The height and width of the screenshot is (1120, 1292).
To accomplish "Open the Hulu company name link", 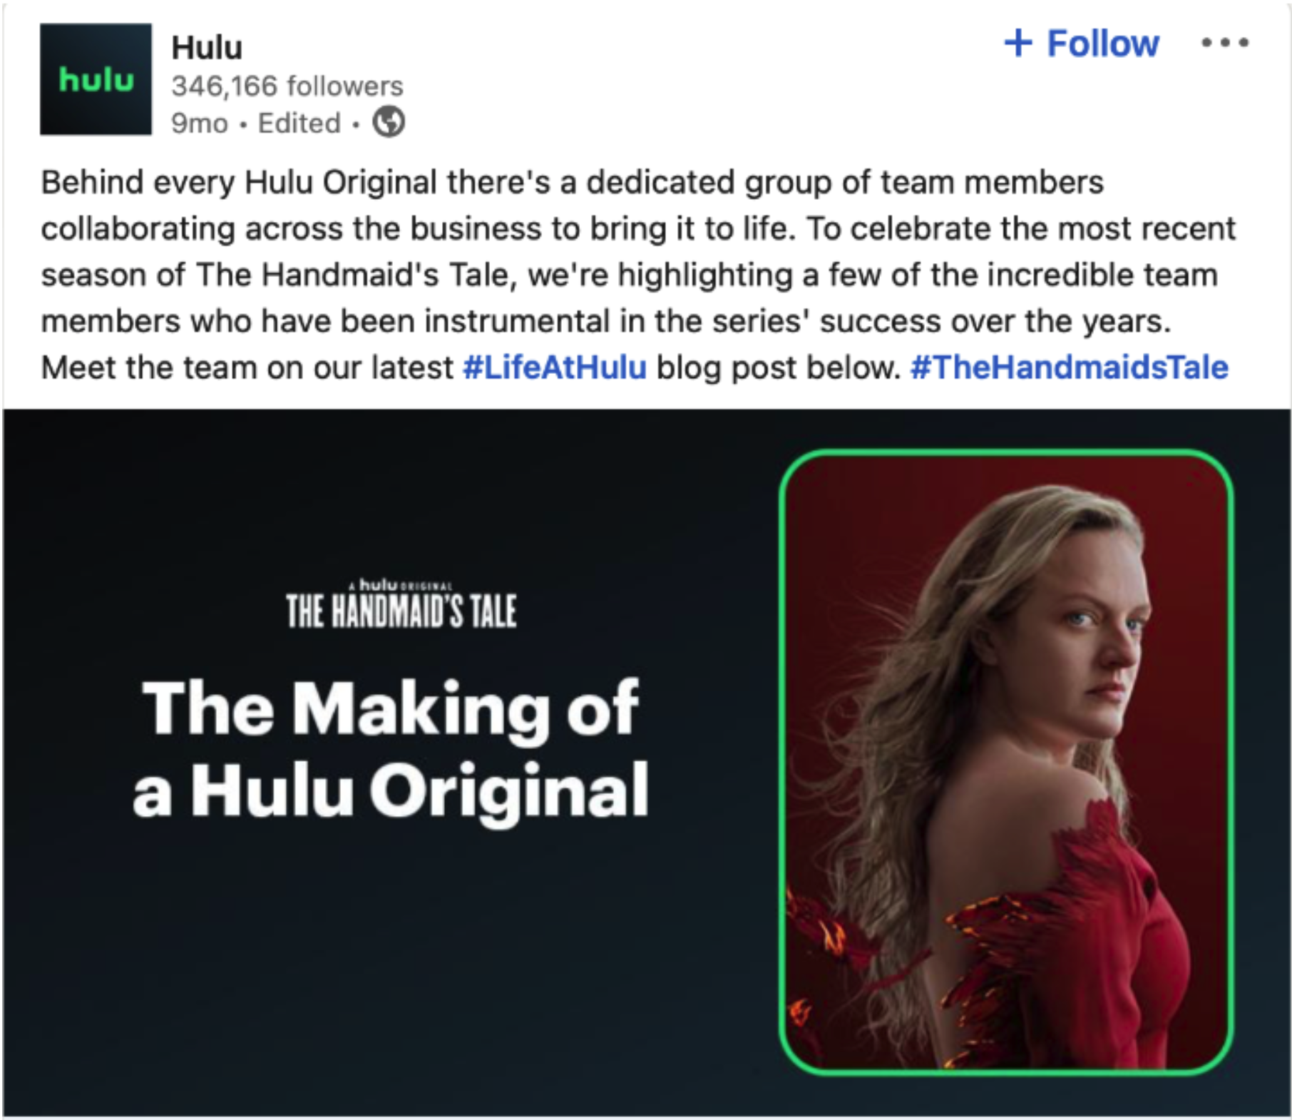I will tap(207, 48).
